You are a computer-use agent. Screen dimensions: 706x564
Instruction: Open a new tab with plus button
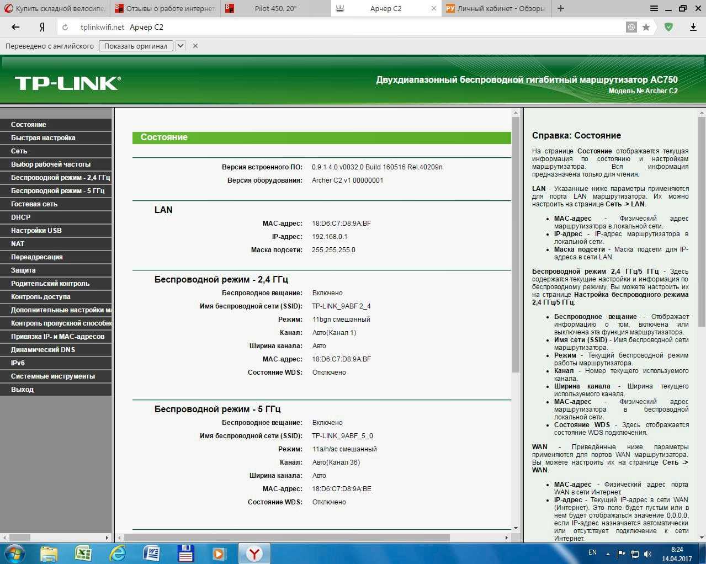(561, 8)
